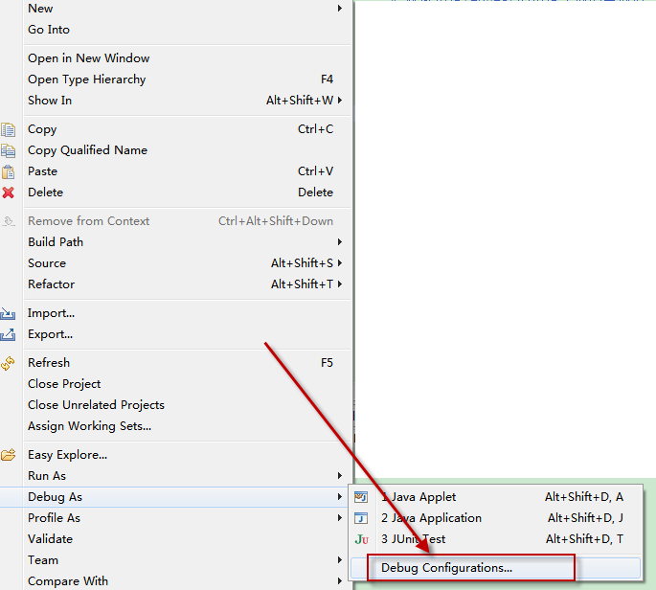This screenshot has height=590, width=656.
Task: Click the Ctrl+C shortcut text
Action: (x=315, y=129)
